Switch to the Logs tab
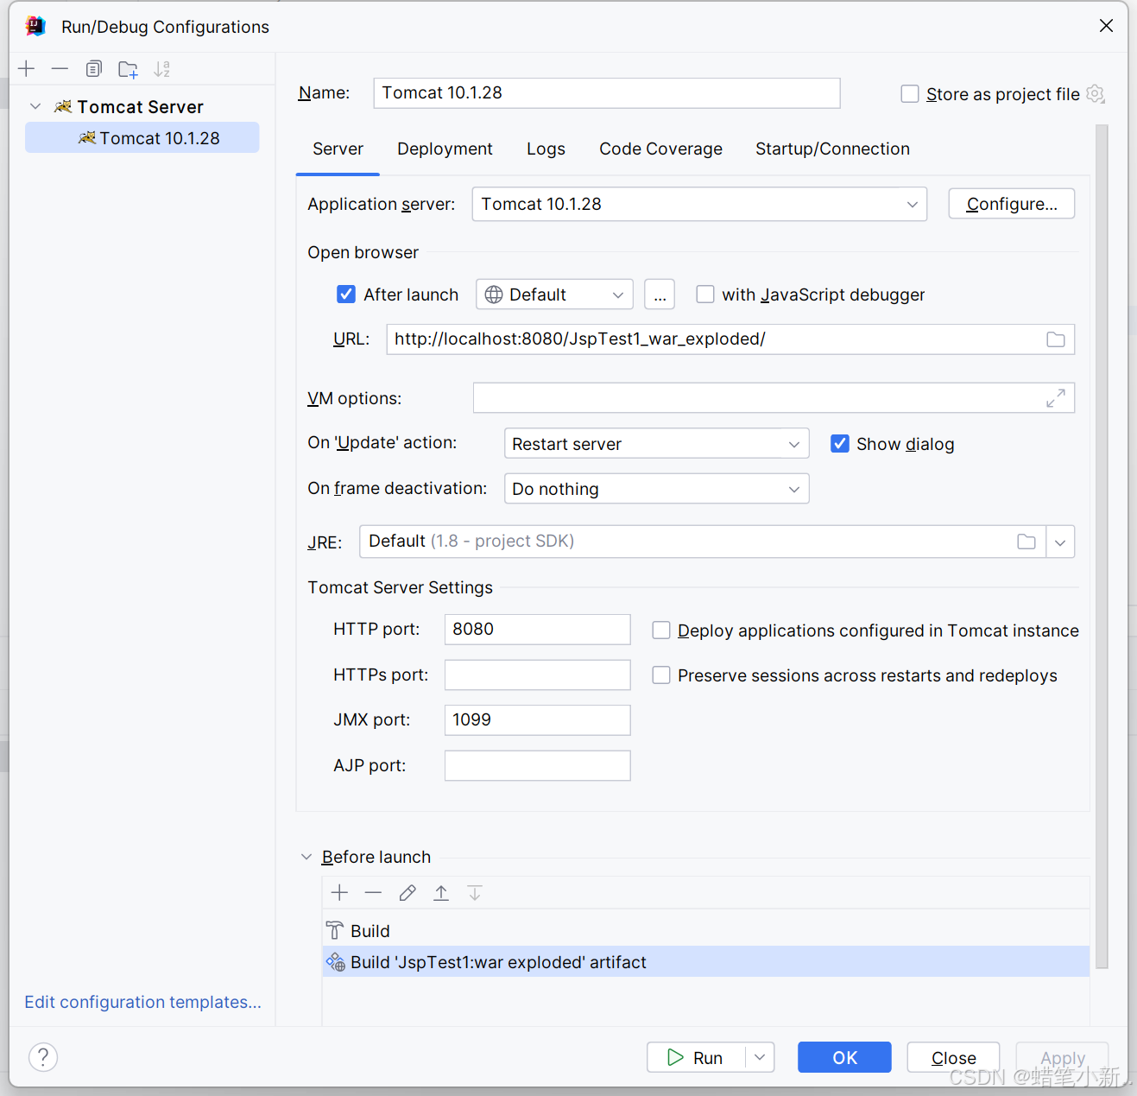This screenshot has width=1137, height=1096. 546,149
